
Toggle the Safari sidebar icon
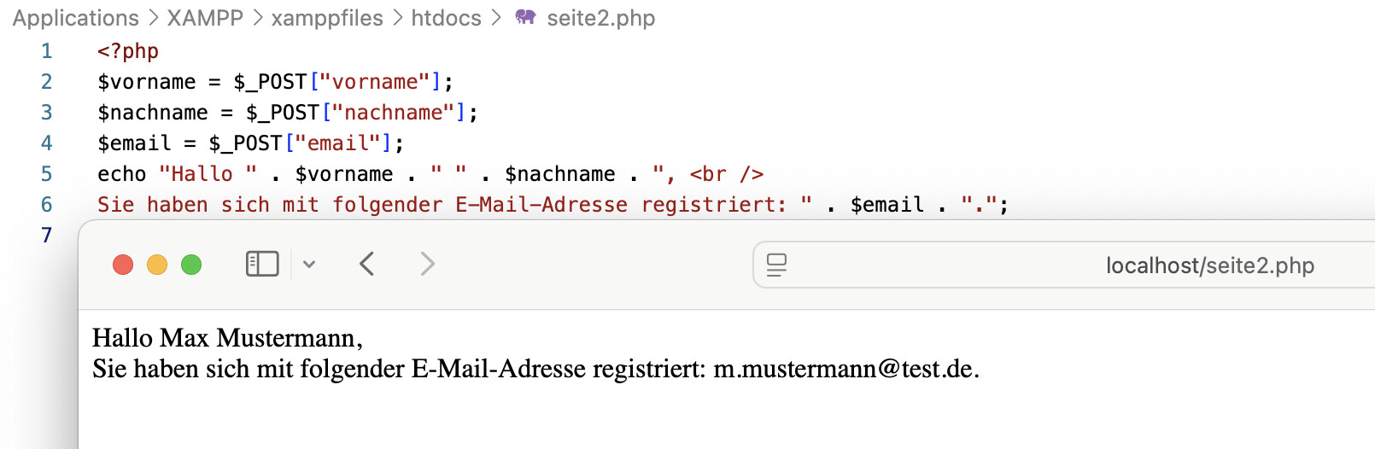click(262, 264)
